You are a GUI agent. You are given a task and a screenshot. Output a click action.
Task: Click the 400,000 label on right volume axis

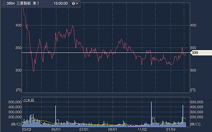[x=196, y=107]
